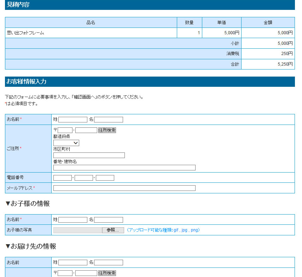Click 名 field under お子様の情報
The width and height of the screenshot is (302, 277).
109,220
